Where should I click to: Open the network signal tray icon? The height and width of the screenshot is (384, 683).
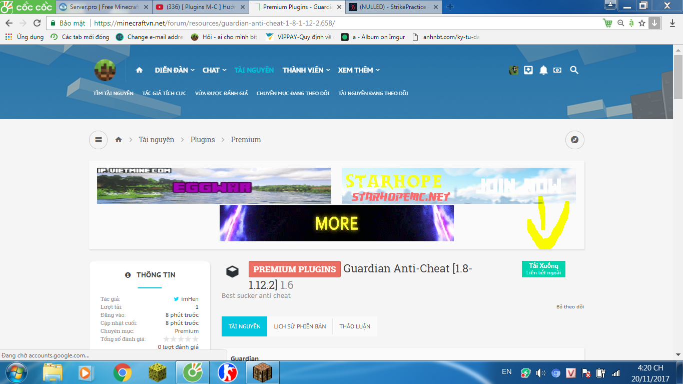coord(616,373)
